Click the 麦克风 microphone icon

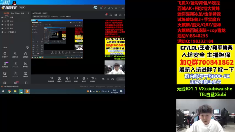[x=84, y=78]
